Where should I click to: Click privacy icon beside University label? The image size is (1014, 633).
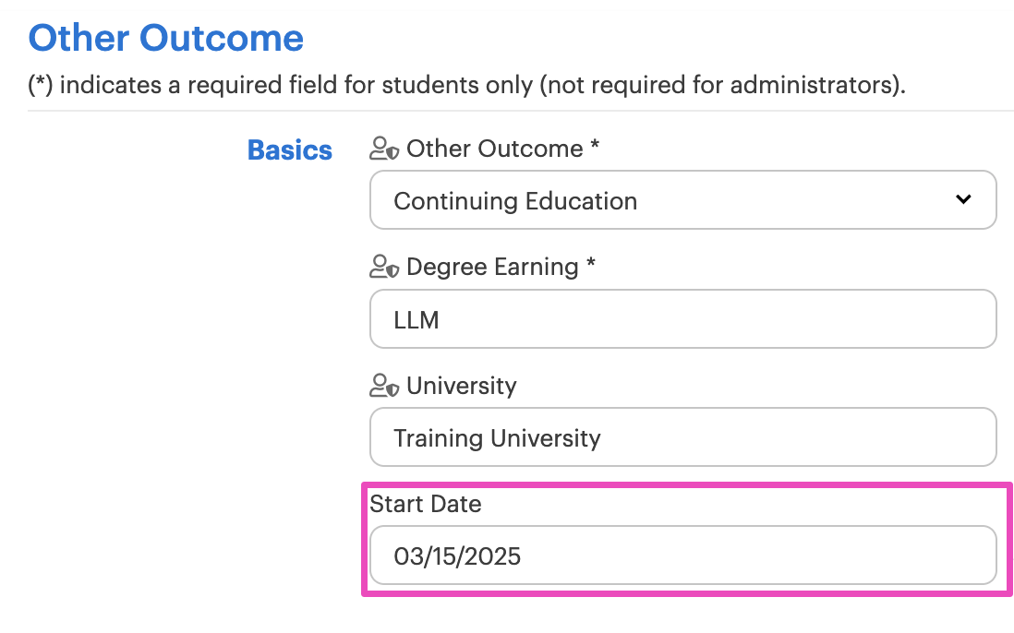tap(384, 386)
